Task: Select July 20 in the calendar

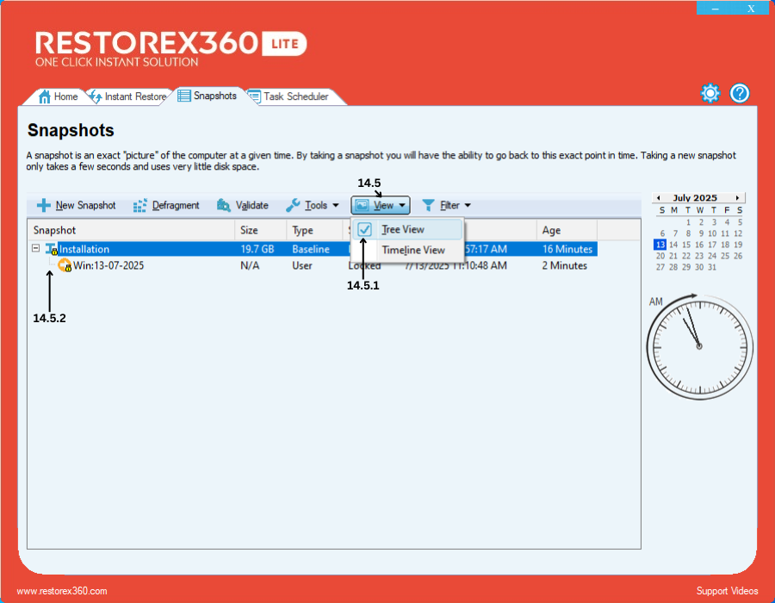Action: tap(661, 256)
